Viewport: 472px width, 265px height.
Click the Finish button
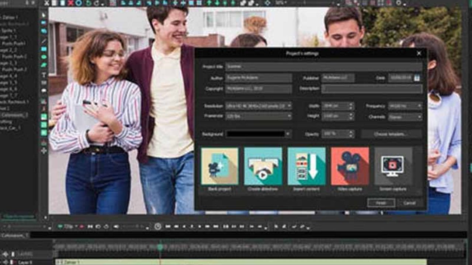381,203
